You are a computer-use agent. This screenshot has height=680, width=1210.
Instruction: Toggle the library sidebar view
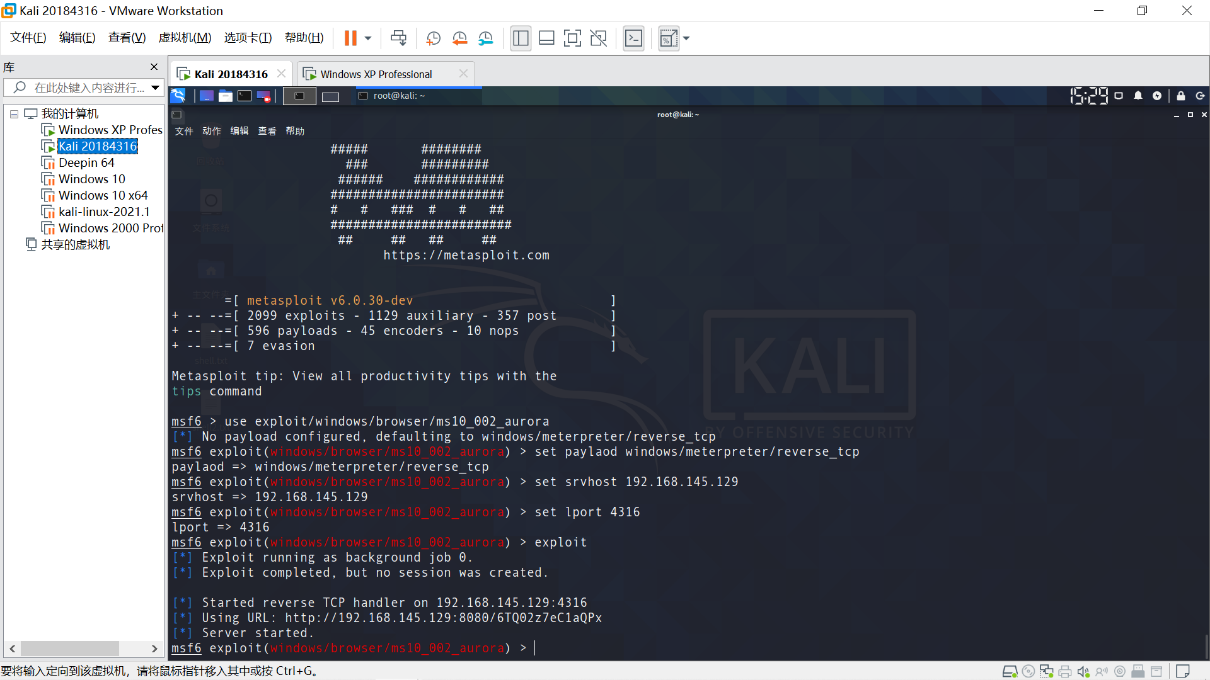point(521,38)
